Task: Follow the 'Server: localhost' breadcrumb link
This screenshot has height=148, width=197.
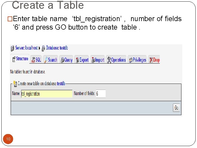Action: click(x=27, y=48)
